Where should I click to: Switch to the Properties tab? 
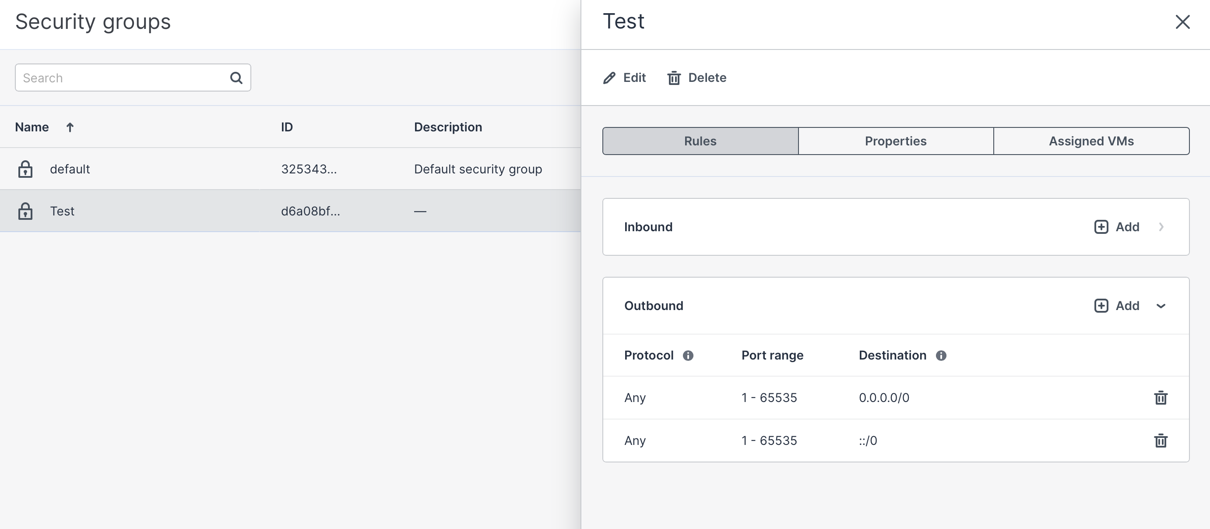pos(895,141)
